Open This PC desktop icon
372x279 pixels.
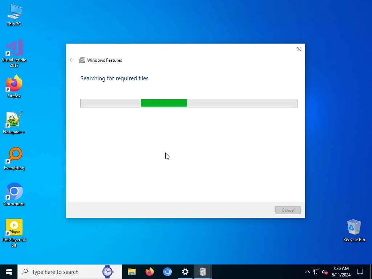(14, 15)
